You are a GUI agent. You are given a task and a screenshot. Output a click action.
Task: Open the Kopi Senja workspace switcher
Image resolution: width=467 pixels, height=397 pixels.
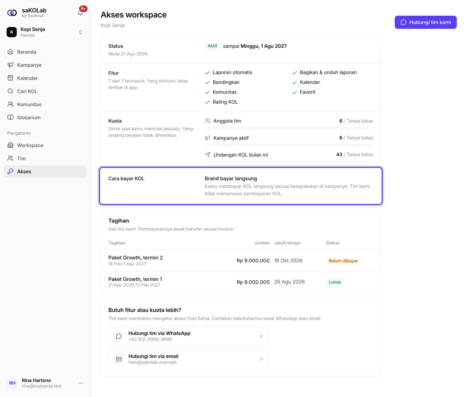click(x=45, y=32)
